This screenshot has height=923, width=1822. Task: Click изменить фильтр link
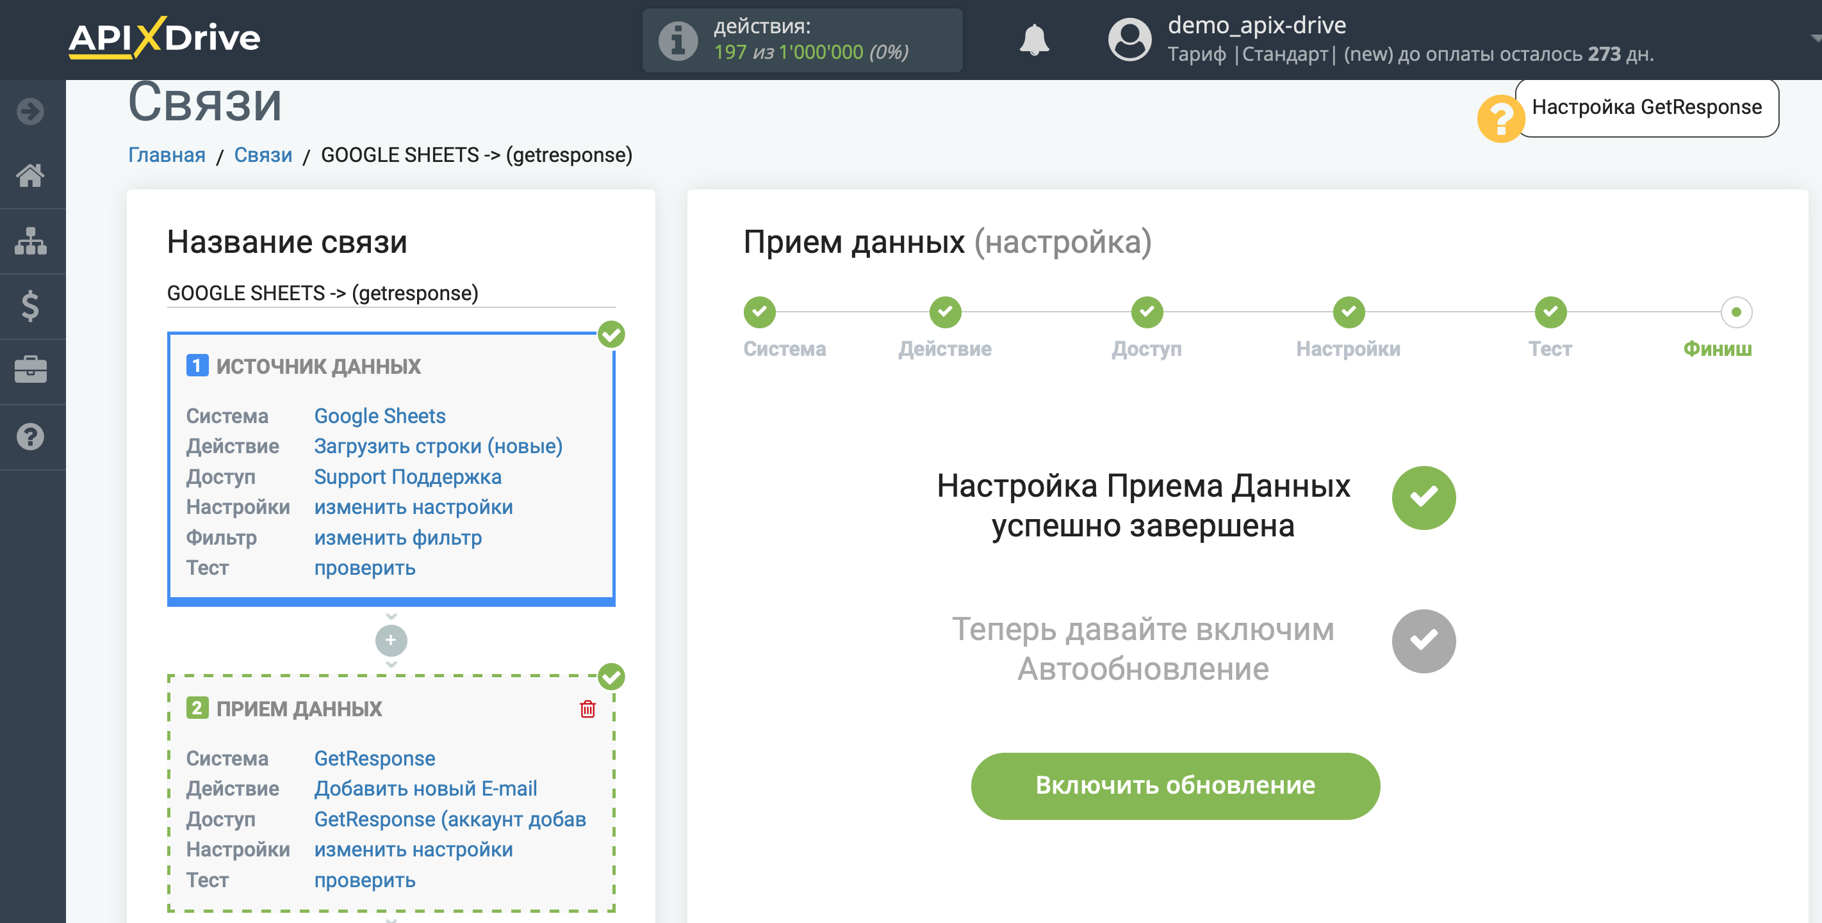tap(398, 537)
